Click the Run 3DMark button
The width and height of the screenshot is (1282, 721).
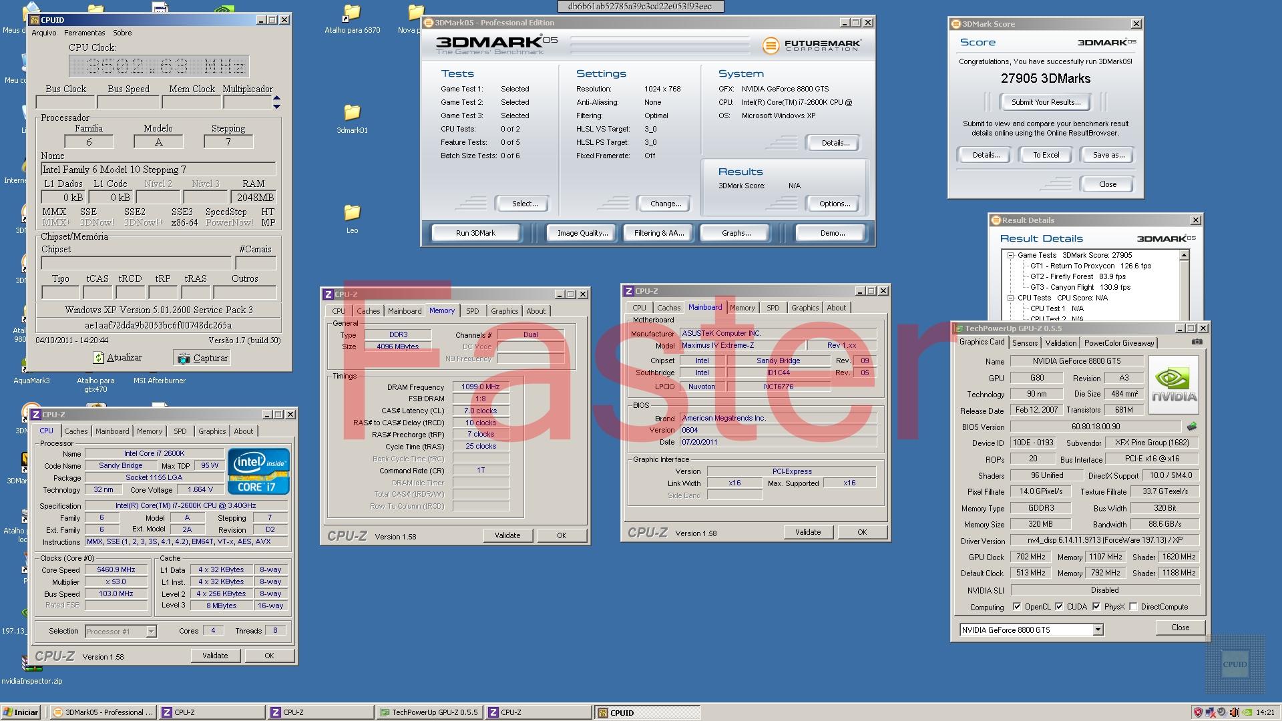click(475, 233)
